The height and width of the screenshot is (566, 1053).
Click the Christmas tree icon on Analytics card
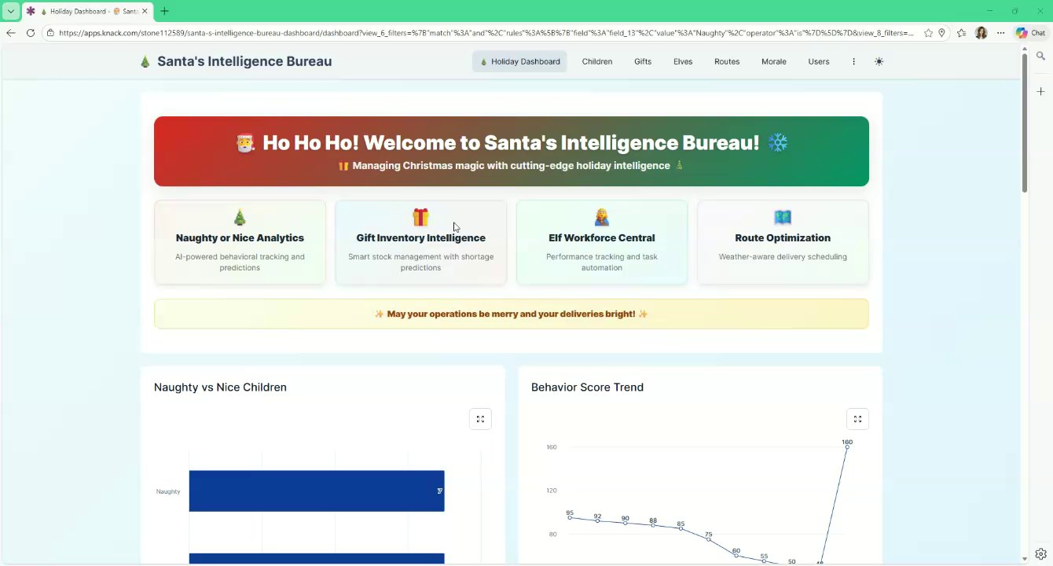240,217
